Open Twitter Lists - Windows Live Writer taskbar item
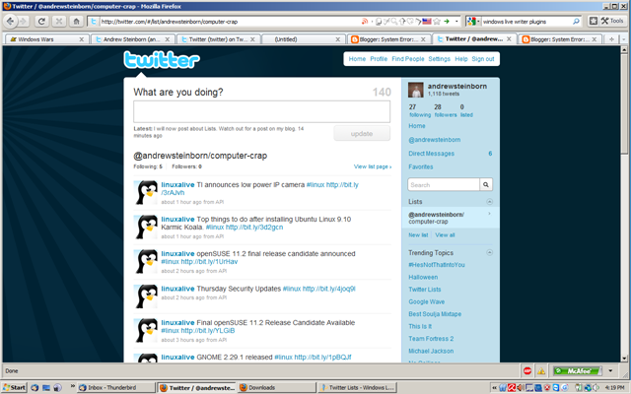Viewport: 631px width, 394px height. tap(357, 387)
